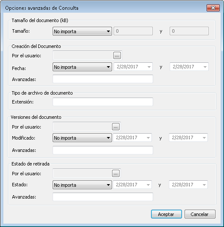This screenshot has width=224, height=227.
Task: Open first Fecha date picker arrow
Action: (x=149, y=67)
